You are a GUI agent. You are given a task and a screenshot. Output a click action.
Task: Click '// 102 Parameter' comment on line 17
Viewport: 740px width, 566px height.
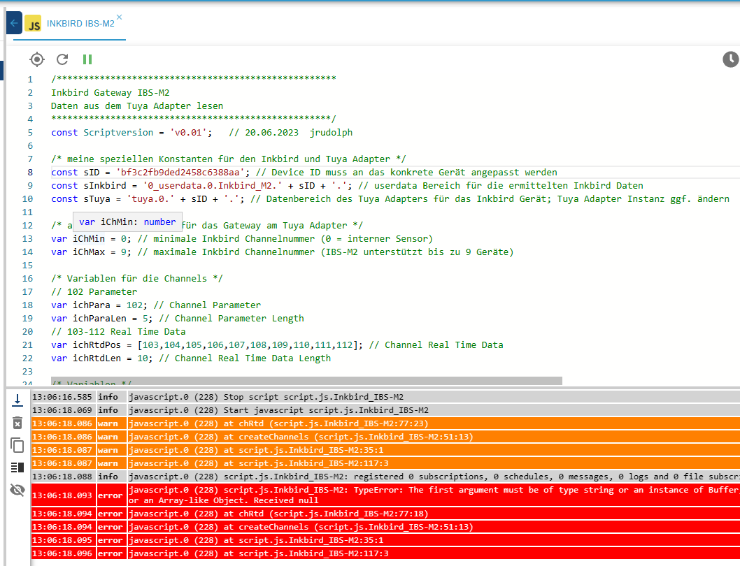tap(94, 292)
